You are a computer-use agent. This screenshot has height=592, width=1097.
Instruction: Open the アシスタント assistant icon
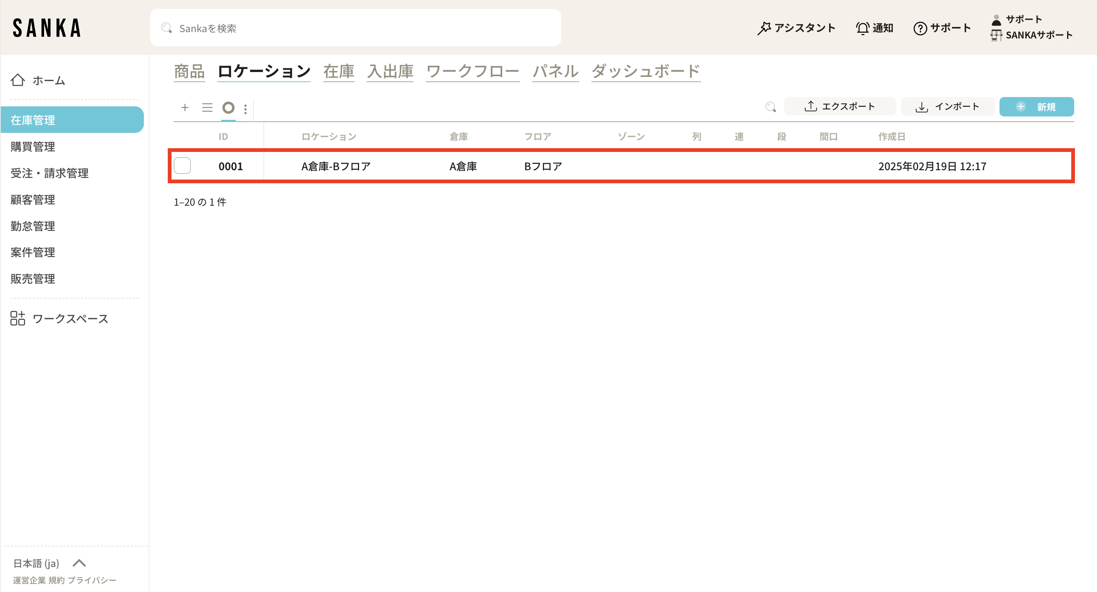pyautogui.click(x=764, y=28)
